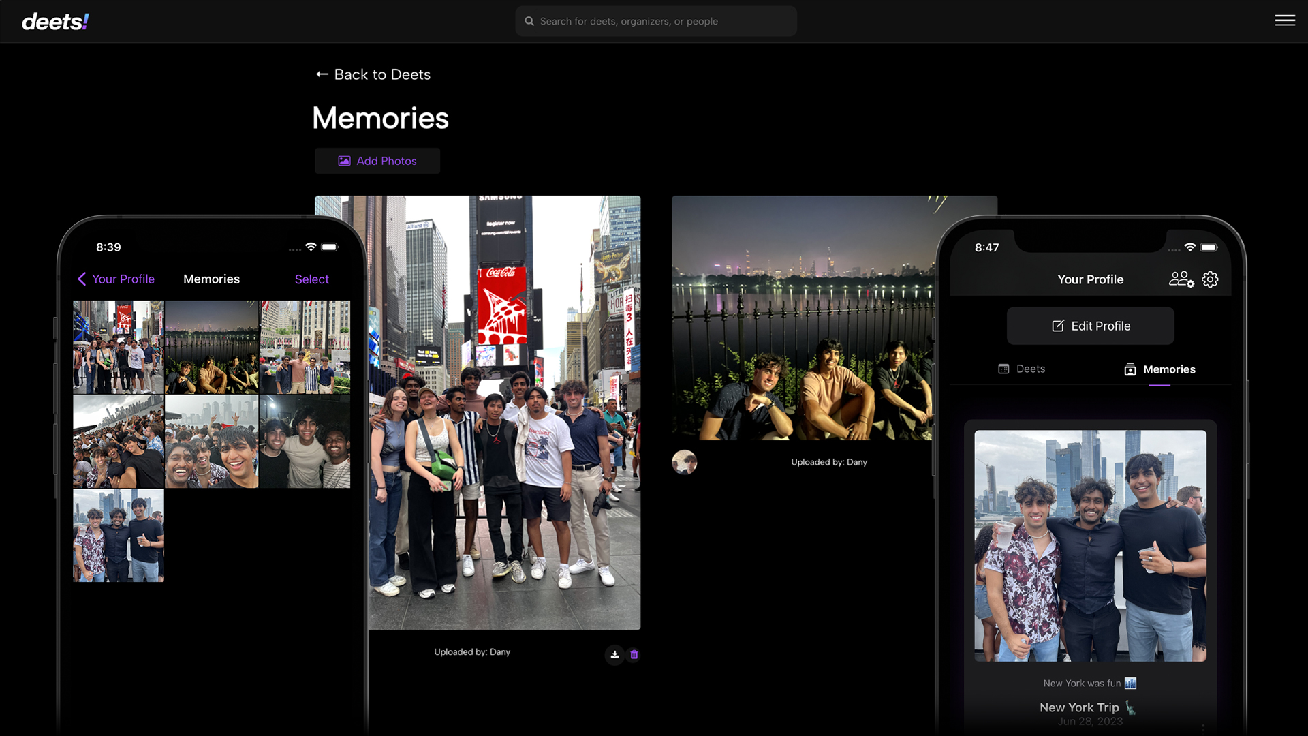The image size is (1308, 736).
Task: Delete Dany's photo using the trash icon
Action: point(634,654)
